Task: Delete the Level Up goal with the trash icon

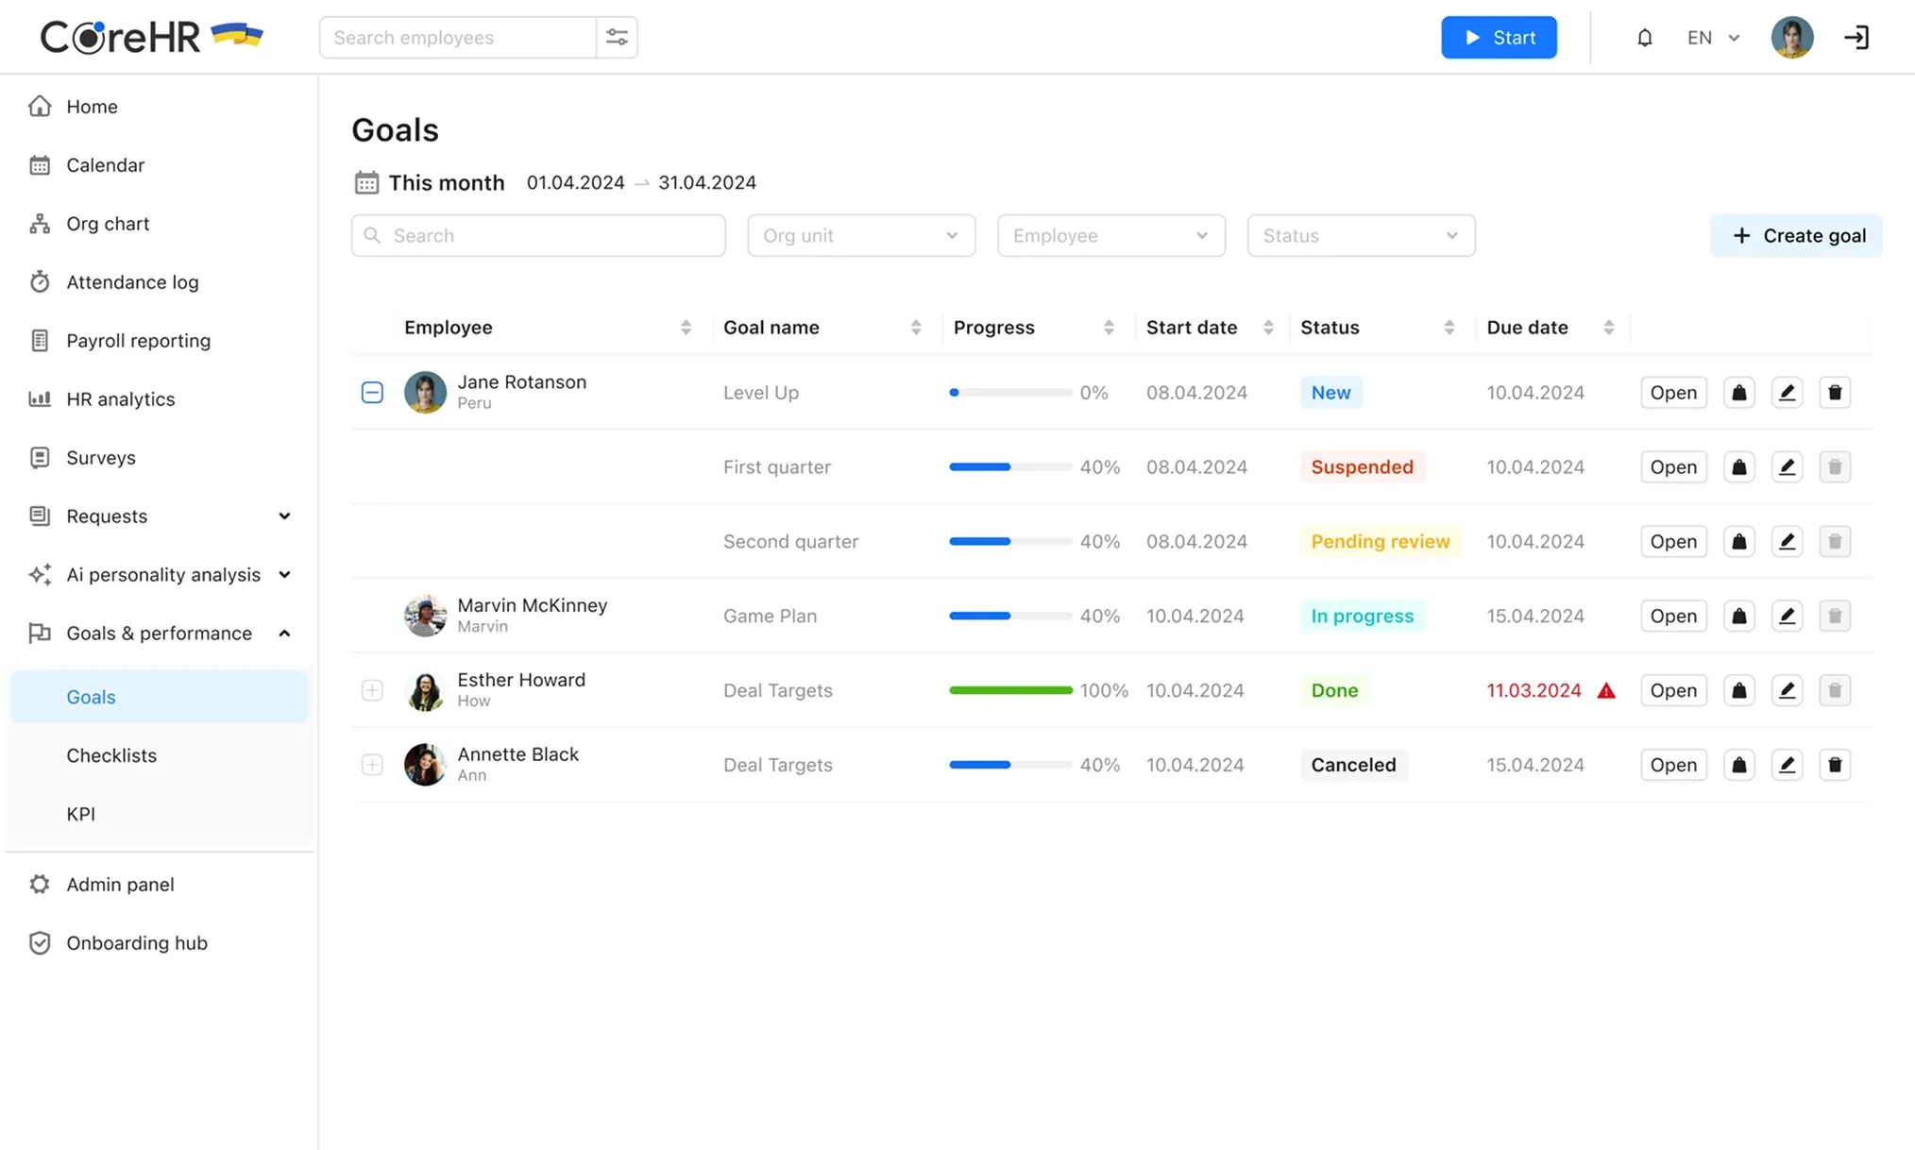Action: (1835, 393)
